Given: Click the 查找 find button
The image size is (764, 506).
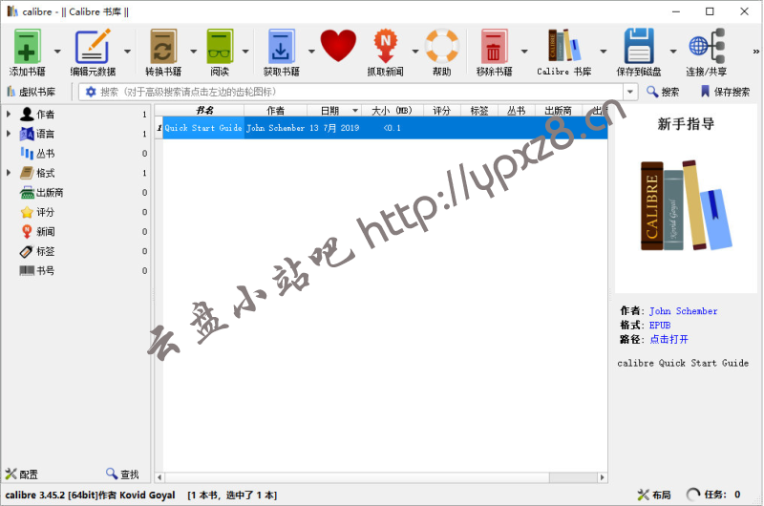Looking at the screenshot, I should click(x=123, y=474).
